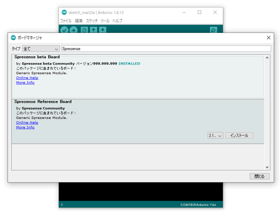Open More Info link under Spresense beta Board
The image size is (280, 213).
[25, 83]
